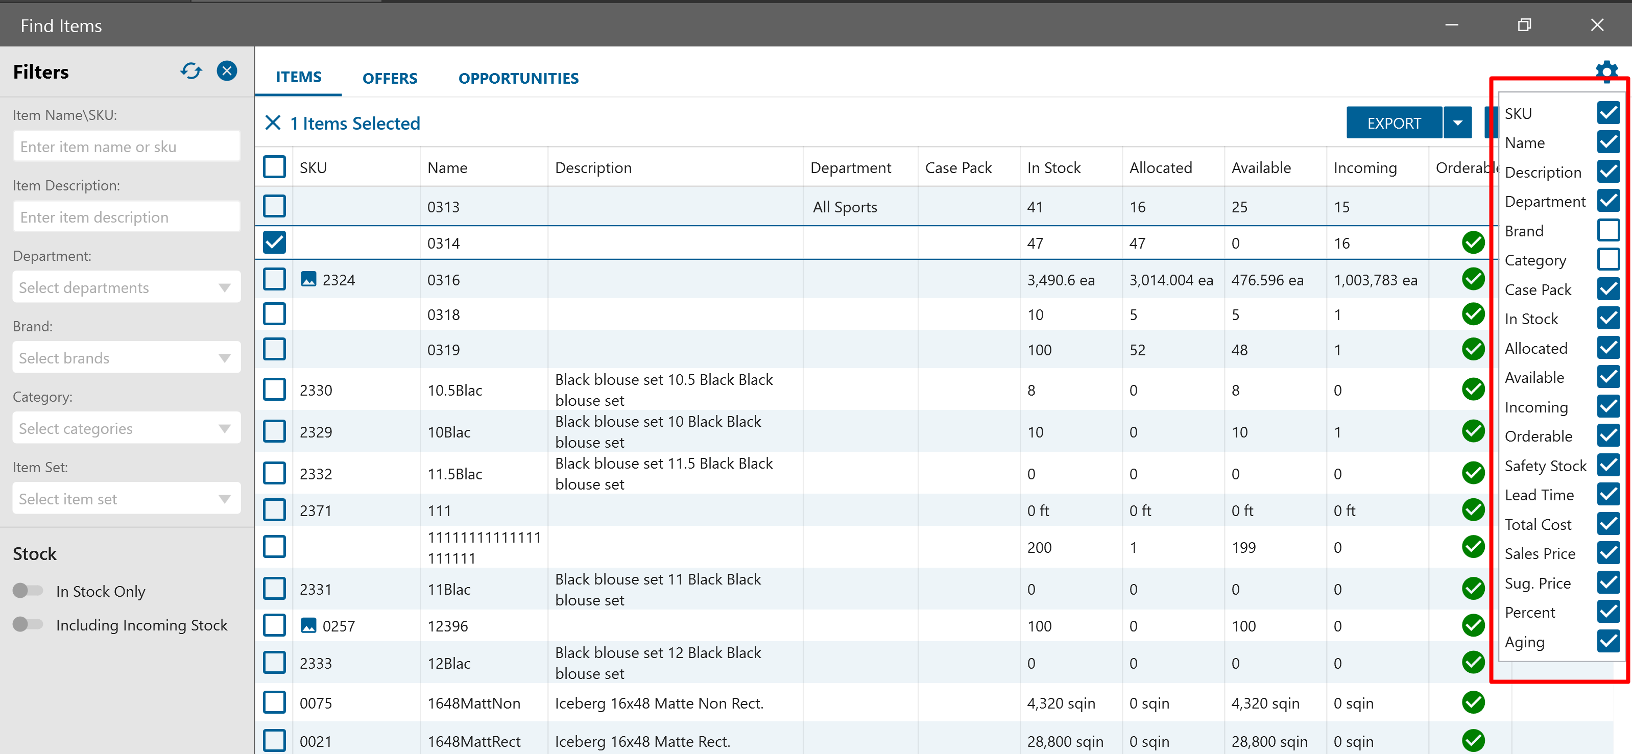Uncheck the Safety Stock column checkbox
The width and height of the screenshot is (1632, 754).
(x=1607, y=465)
